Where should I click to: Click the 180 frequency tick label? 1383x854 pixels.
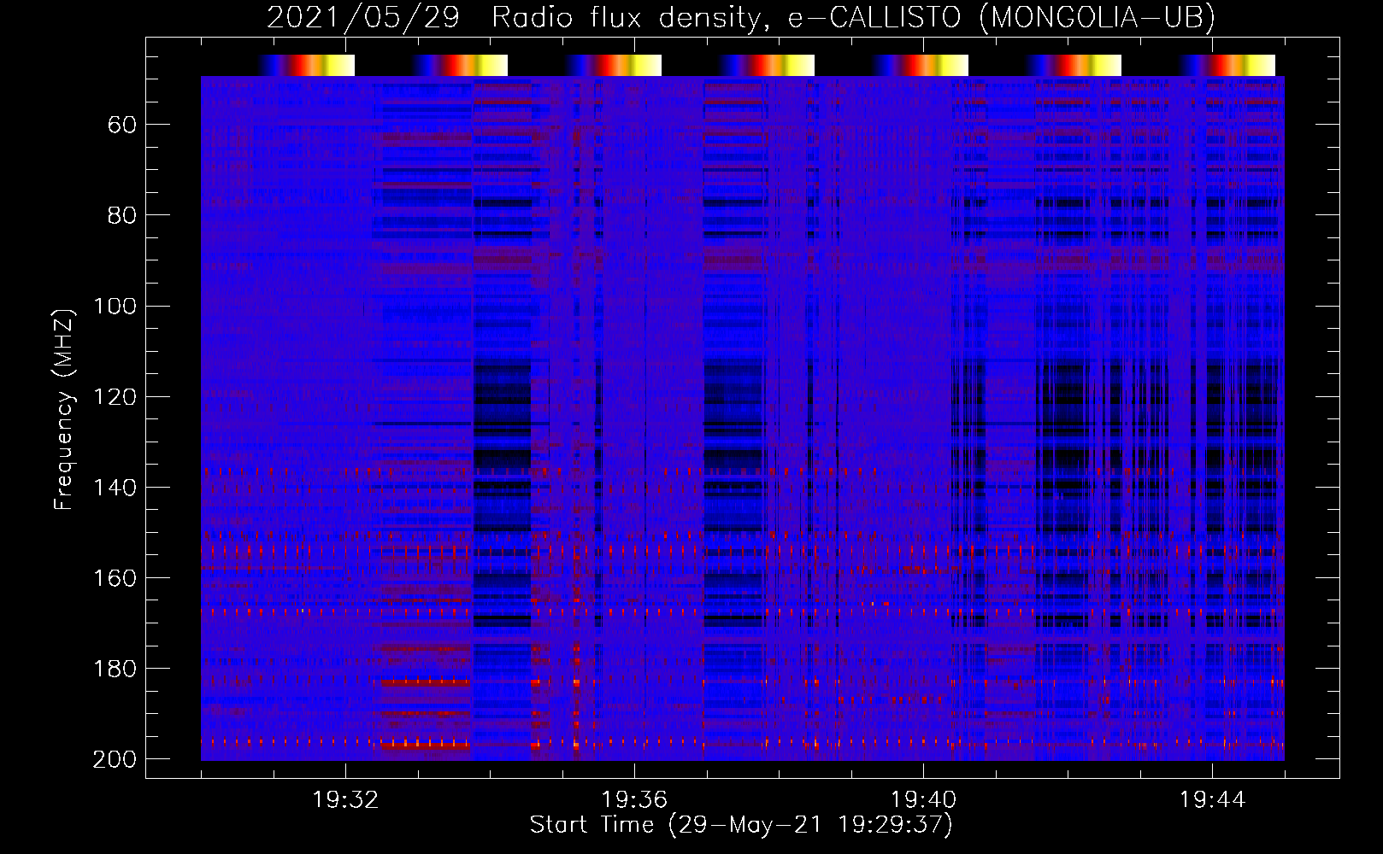[x=115, y=669]
